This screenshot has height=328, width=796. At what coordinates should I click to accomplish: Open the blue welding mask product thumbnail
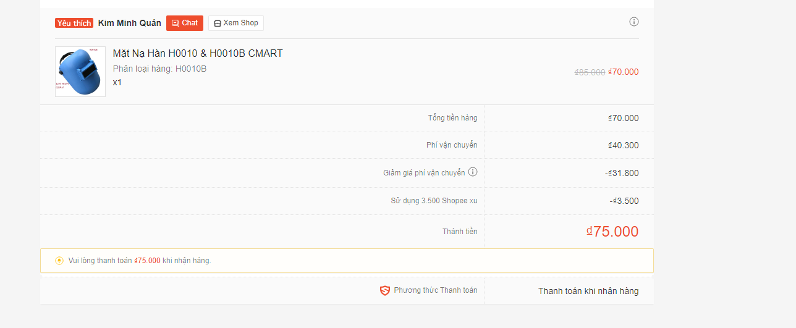click(80, 72)
